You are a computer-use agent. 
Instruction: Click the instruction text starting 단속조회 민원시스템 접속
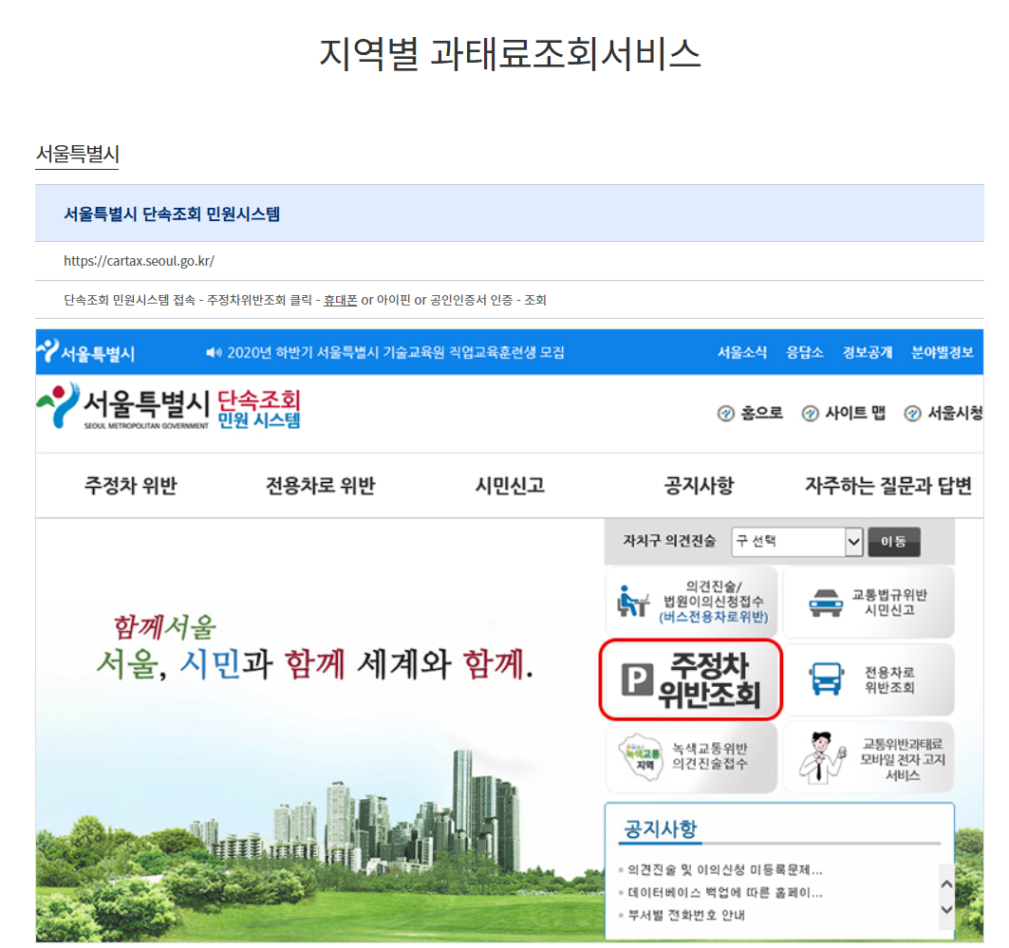click(305, 301)
